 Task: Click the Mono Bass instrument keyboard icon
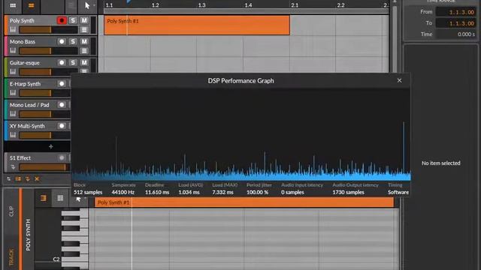point(13,50)
